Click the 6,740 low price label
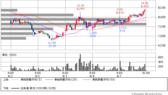 coord(52,43)
